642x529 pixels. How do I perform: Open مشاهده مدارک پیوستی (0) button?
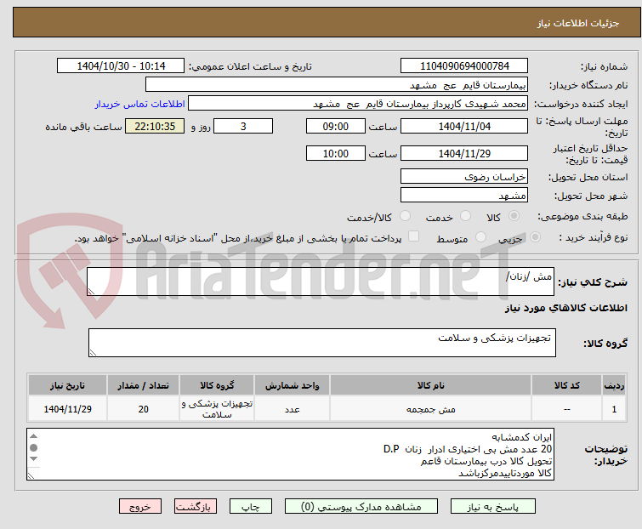(361, 507)
